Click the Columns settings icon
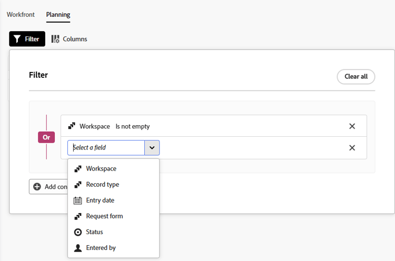The height and width of the screenshot is (261, 395). pos(55,39)
